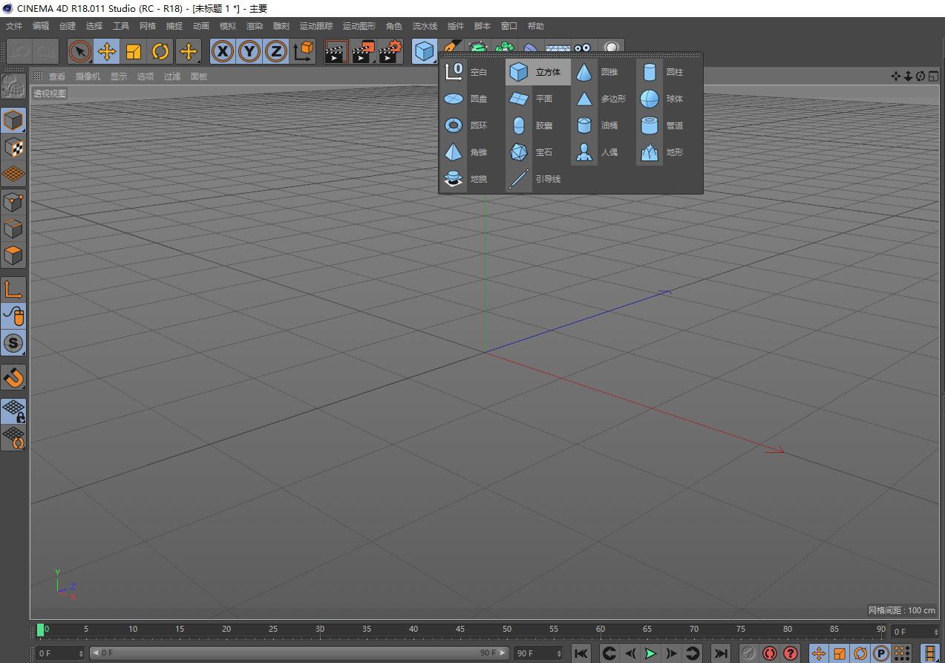Toggle snap with the magnet icon
Screen dimensions: 945x663
[x=14, y=377]
